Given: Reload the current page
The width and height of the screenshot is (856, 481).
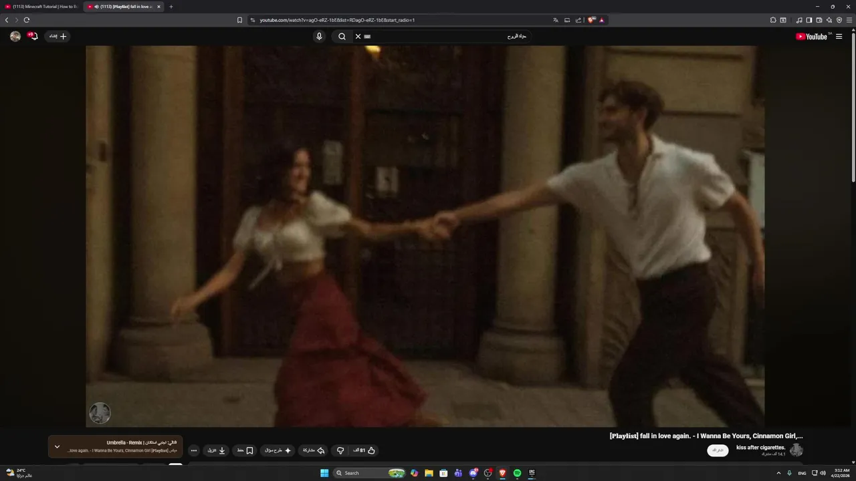Looking at the screenshot, I should (x=27, y=20).
